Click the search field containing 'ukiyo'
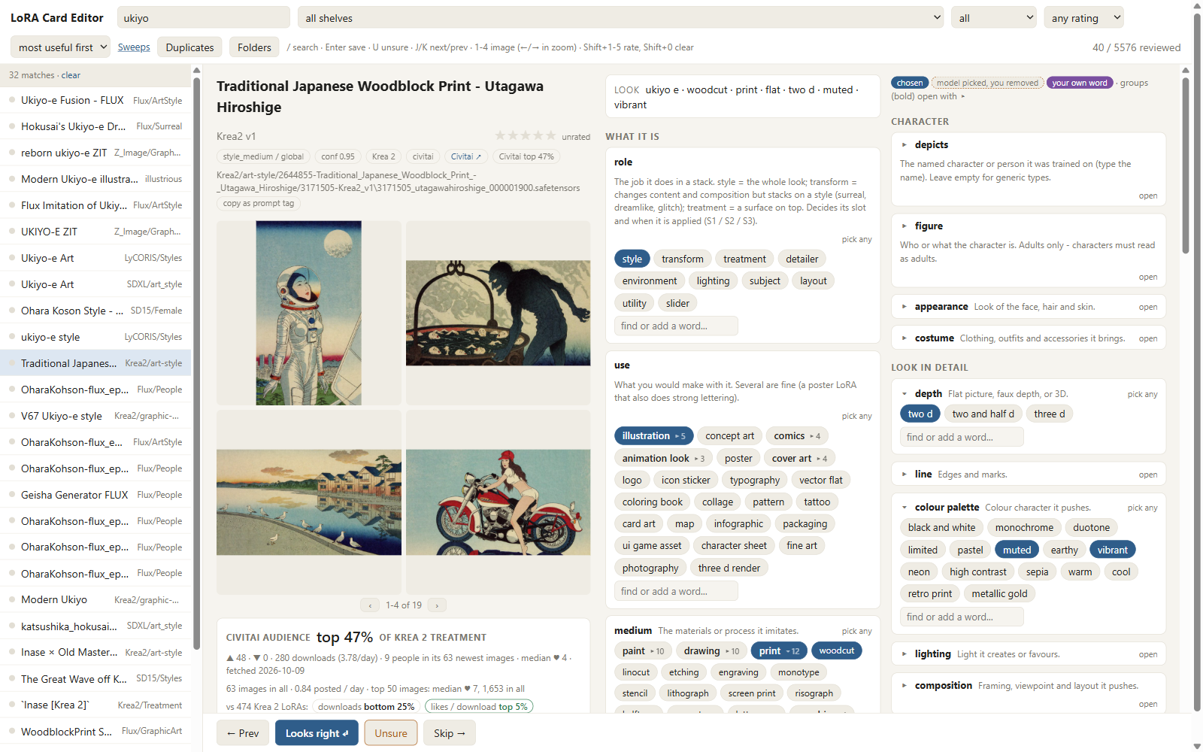The image size is (1203, 752). [x=203, y=18]
